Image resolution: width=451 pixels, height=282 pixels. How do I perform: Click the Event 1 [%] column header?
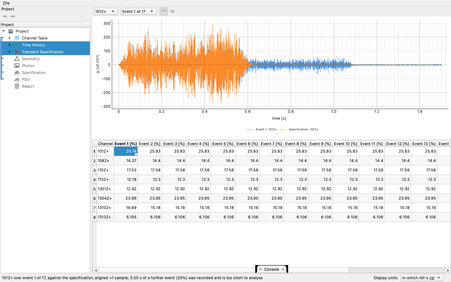[x=126, y=144]
